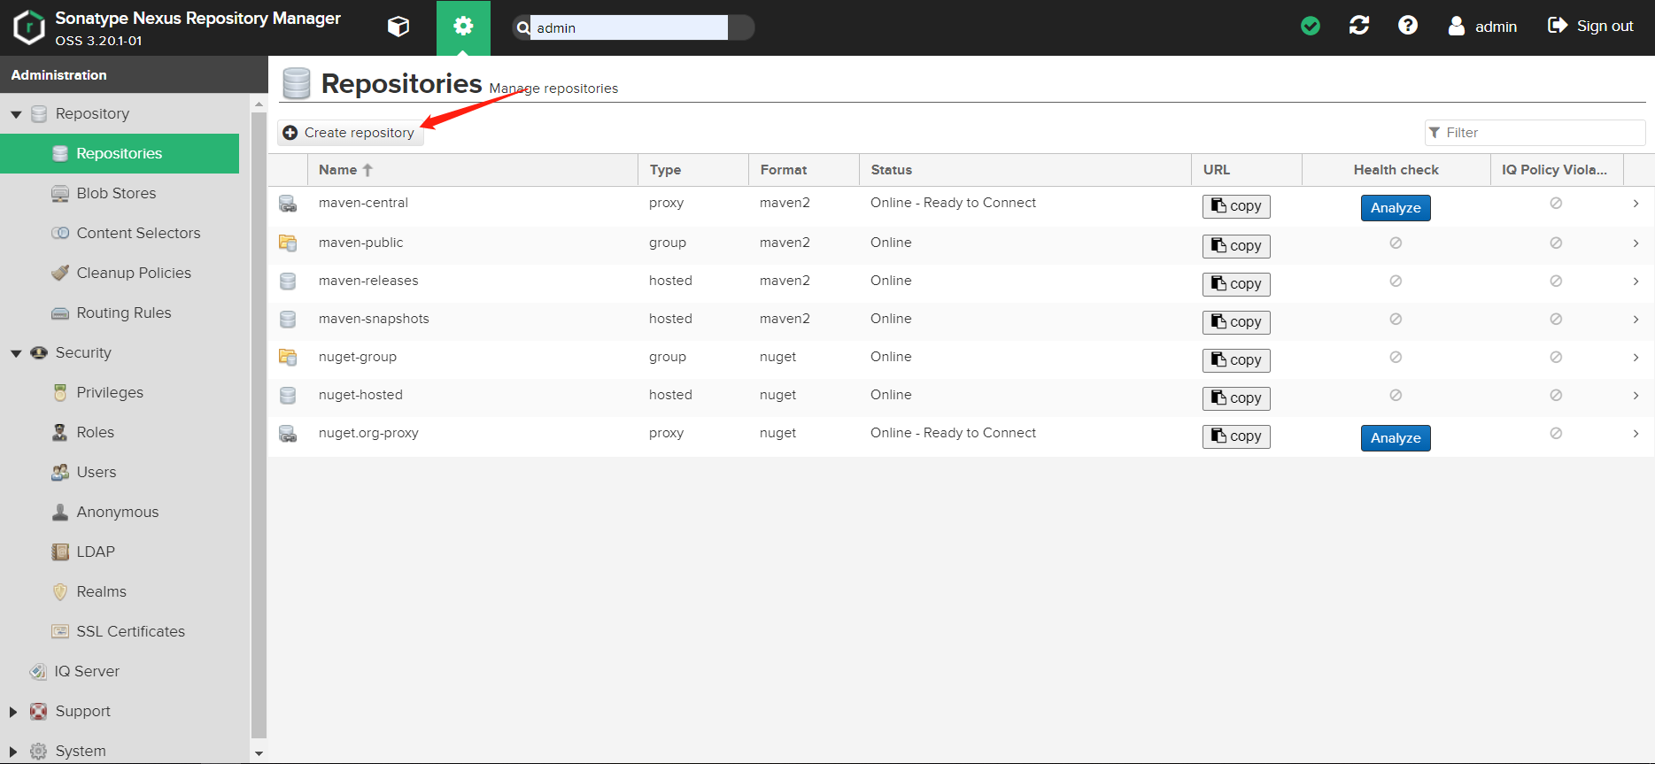Open details chevron for maven-releases row
Viewport: 1655px width, 764px height.
(1636, 281)
